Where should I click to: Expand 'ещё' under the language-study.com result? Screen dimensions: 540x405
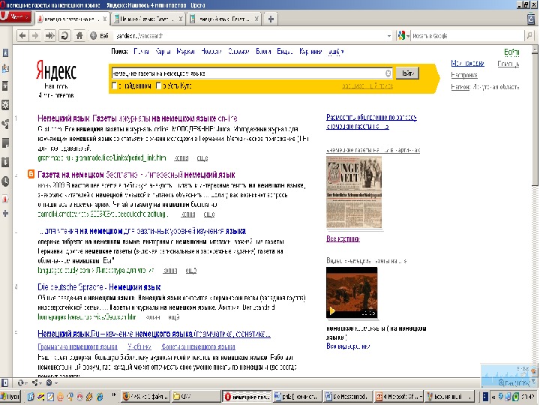point(191,271)
